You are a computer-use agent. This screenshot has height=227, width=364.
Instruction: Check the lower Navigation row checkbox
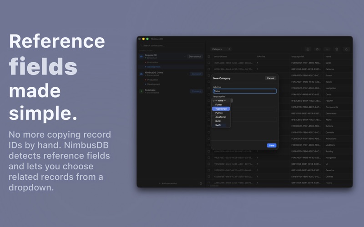pyautogui.click(x=209, y=158)
